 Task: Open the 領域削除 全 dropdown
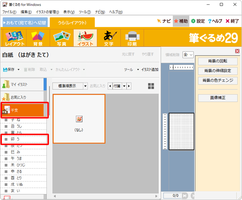188,55
